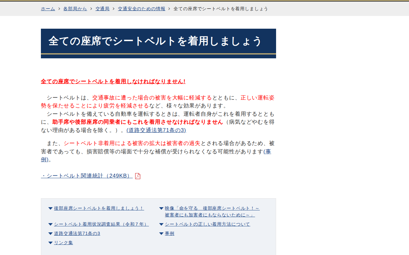Click red text 交通事故に遭った場合の被害を大幅に軽減する
This screenshot has height=255, width=409.
pyautogui.click(x=152, y=98)
